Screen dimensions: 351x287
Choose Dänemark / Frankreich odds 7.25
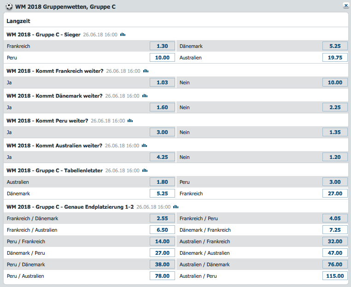click(x=335, y=230)
